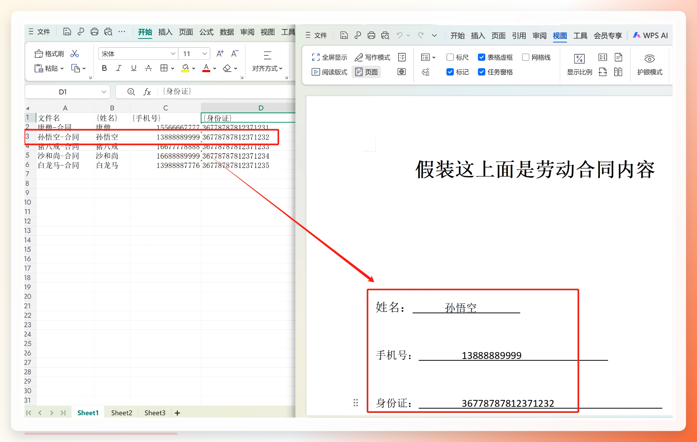Click the print icon in the document window

tap(371, 35)
